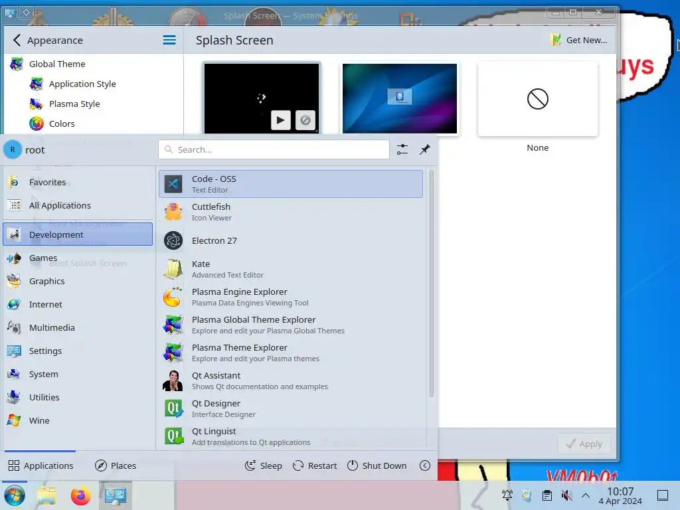Launch Kate advanced text editor
The height and width of the screenshot is (510, 680).
[291, 269]
